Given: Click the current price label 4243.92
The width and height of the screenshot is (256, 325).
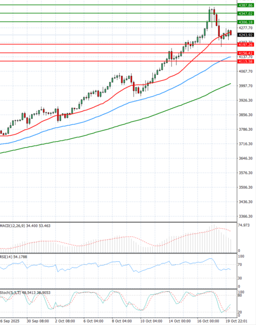Looking at the screenshot, I should tap(246, 35).
